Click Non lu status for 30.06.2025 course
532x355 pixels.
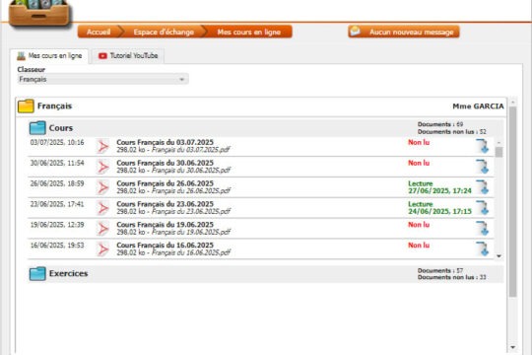click(419, 163)
